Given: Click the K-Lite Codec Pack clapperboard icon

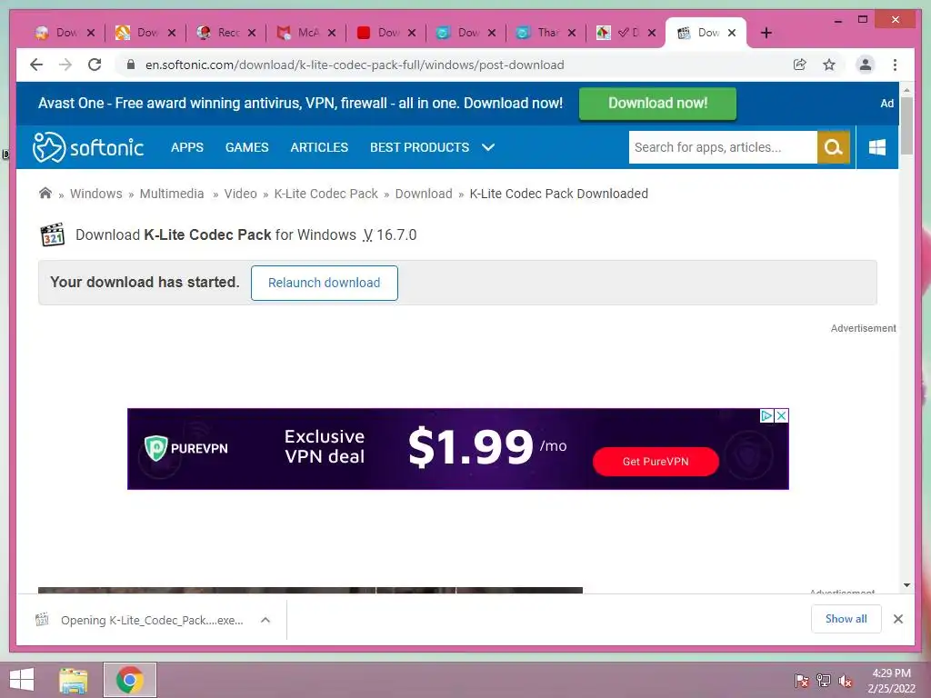Looking at the screenshot, I should (x=52, y=235).
